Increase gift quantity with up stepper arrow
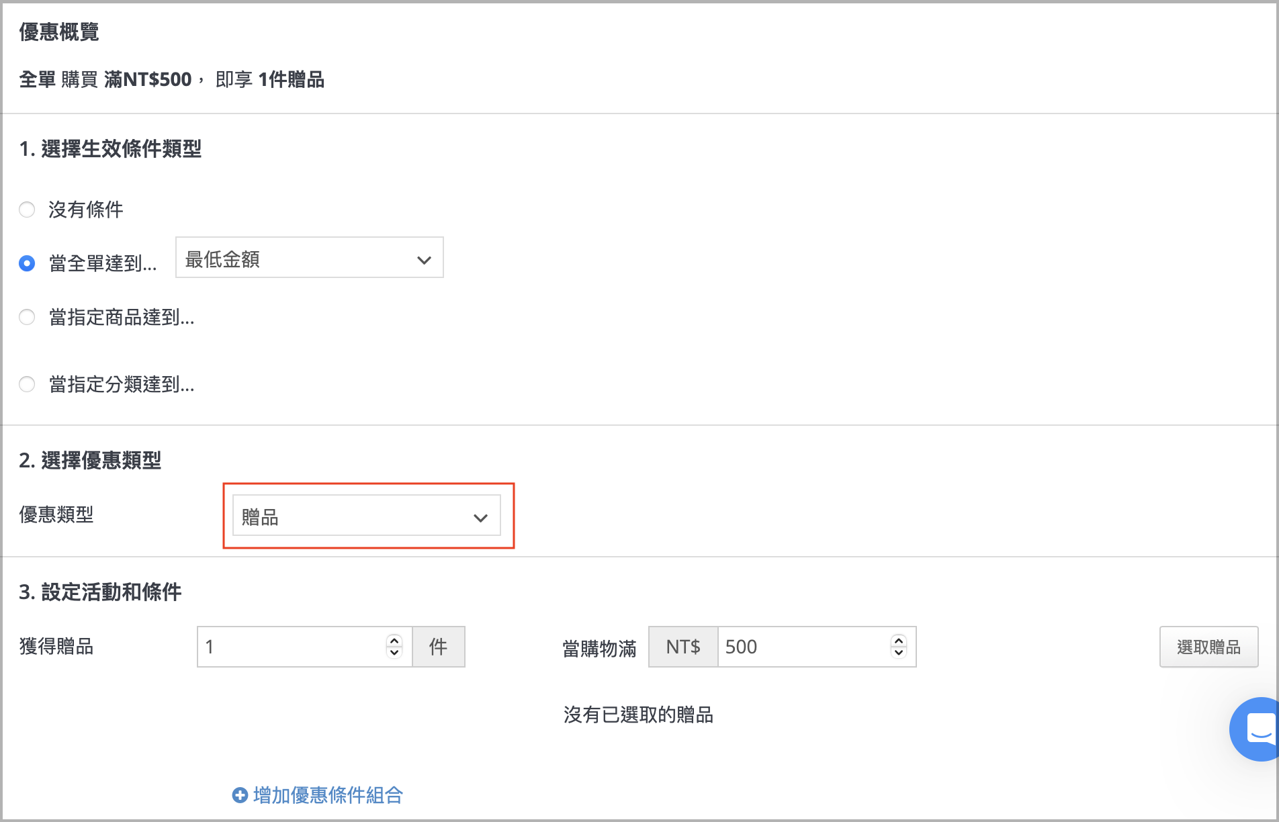The height and width of the screenshot is (822, 1279). (x=394, y=641)
